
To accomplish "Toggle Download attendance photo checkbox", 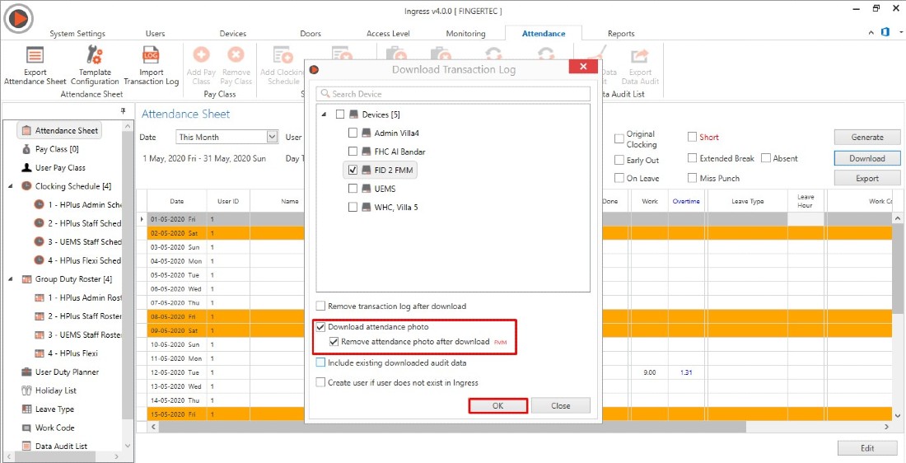I will pos(320,327).
